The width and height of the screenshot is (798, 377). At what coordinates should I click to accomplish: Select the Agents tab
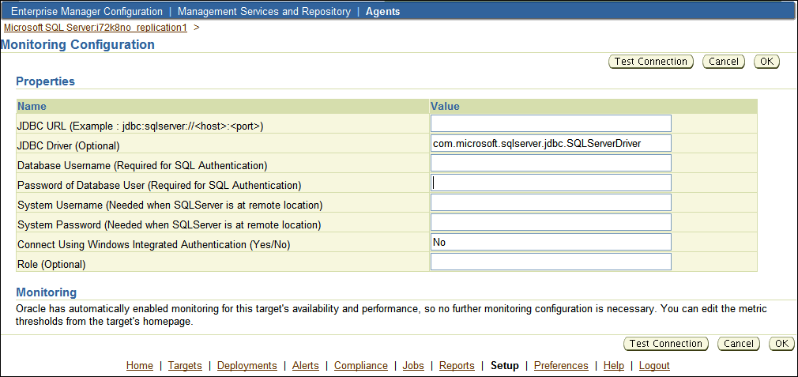[x=382, y=12]
